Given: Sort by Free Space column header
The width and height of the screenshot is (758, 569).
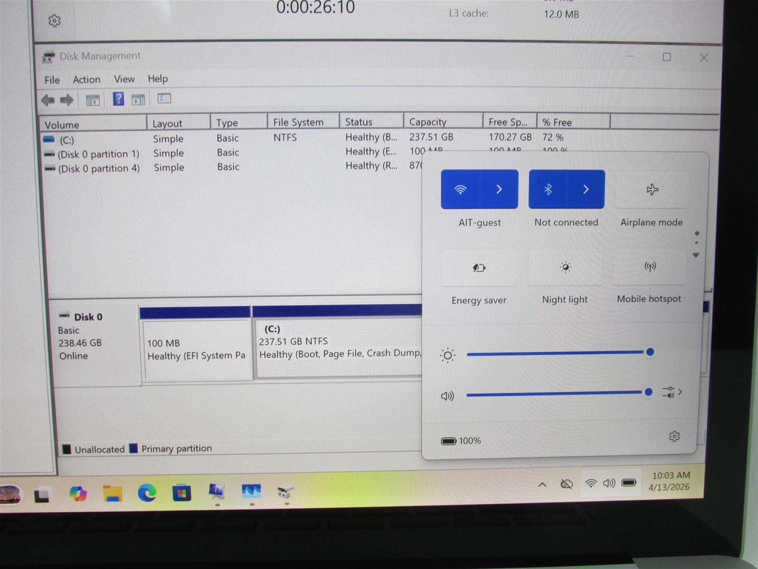Looking at the screenshot, I should [510, 122].
